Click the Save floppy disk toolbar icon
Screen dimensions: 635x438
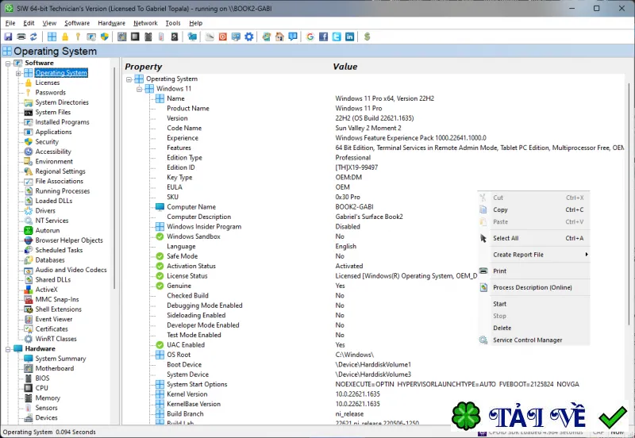click(8, 36)
